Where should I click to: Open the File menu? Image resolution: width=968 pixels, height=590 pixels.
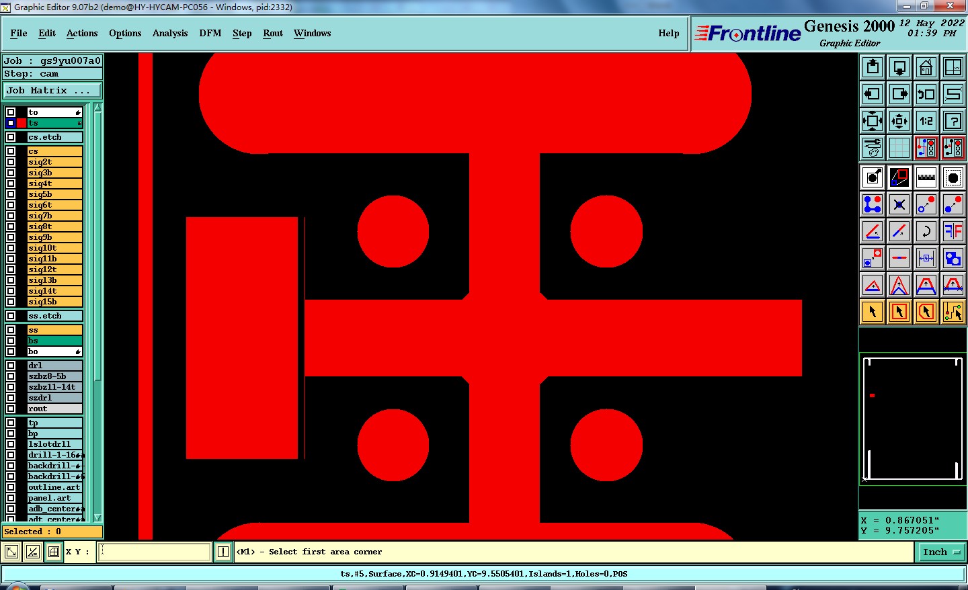(x=19, y=33)
